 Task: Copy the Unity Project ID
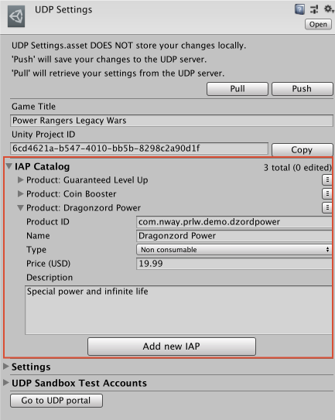[302, 149]
